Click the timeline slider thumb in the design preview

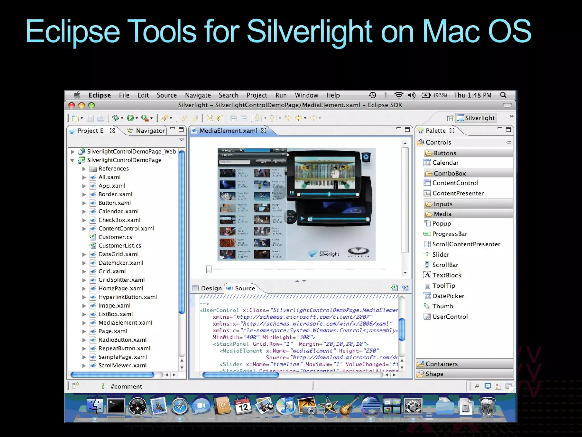[x=209, y=269]
